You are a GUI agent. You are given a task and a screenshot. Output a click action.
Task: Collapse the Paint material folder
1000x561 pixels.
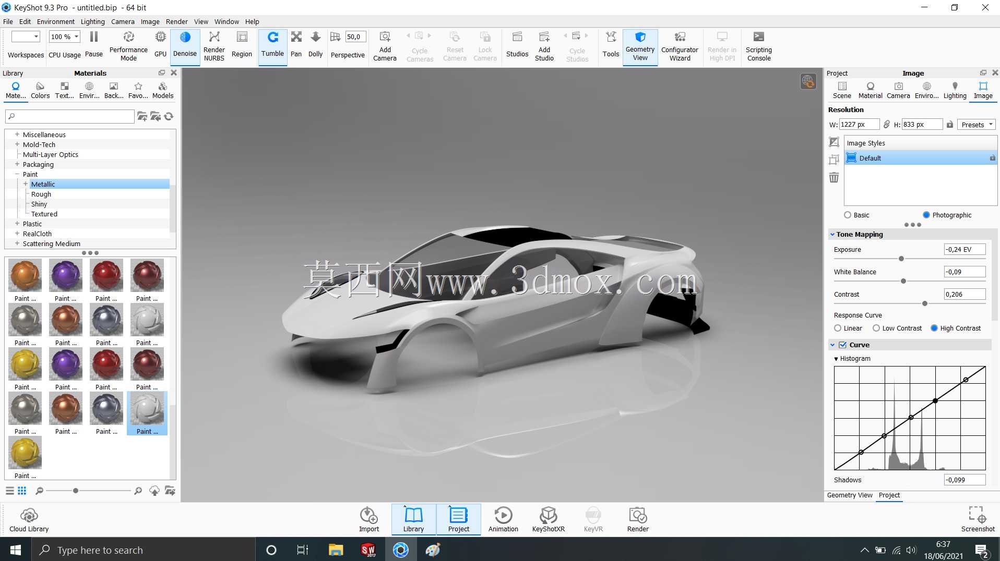[17, 174]
